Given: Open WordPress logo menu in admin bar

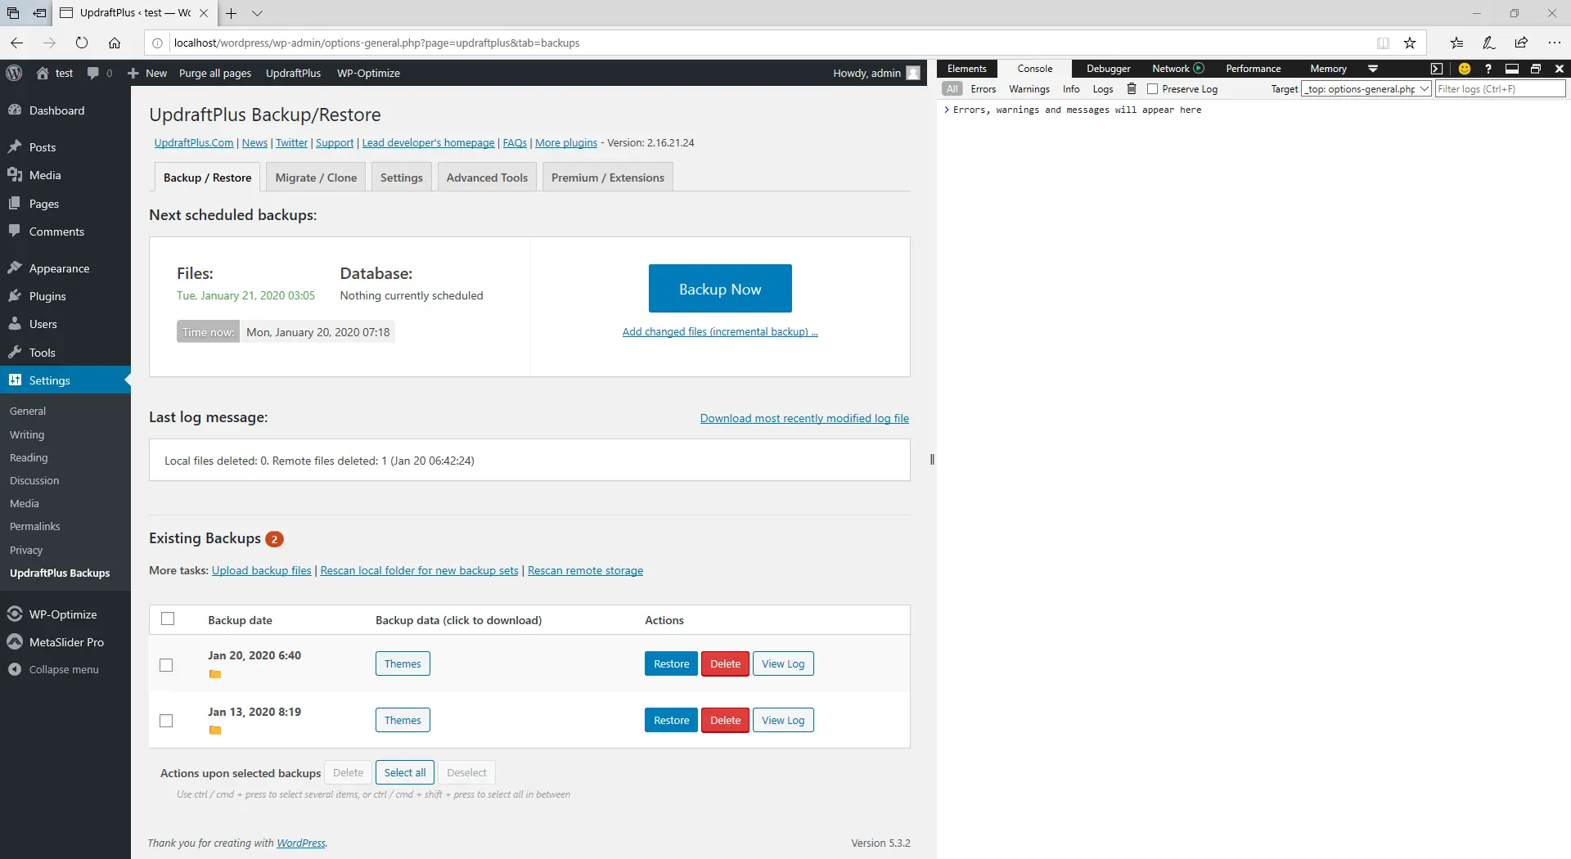Looking at the screenshot, I should click(14, 73).
